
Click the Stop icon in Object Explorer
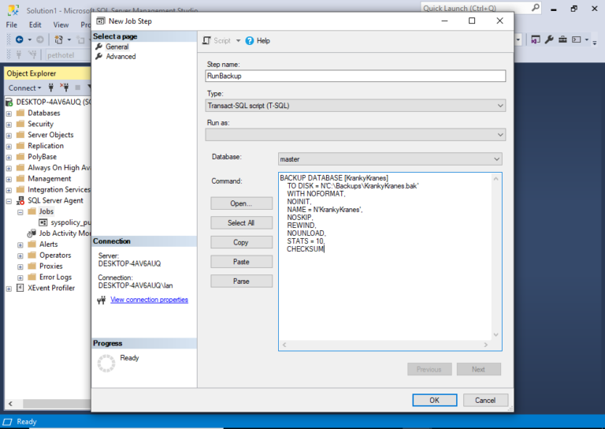[77, 88]
